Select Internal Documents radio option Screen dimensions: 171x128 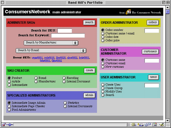tap(65, 106)
